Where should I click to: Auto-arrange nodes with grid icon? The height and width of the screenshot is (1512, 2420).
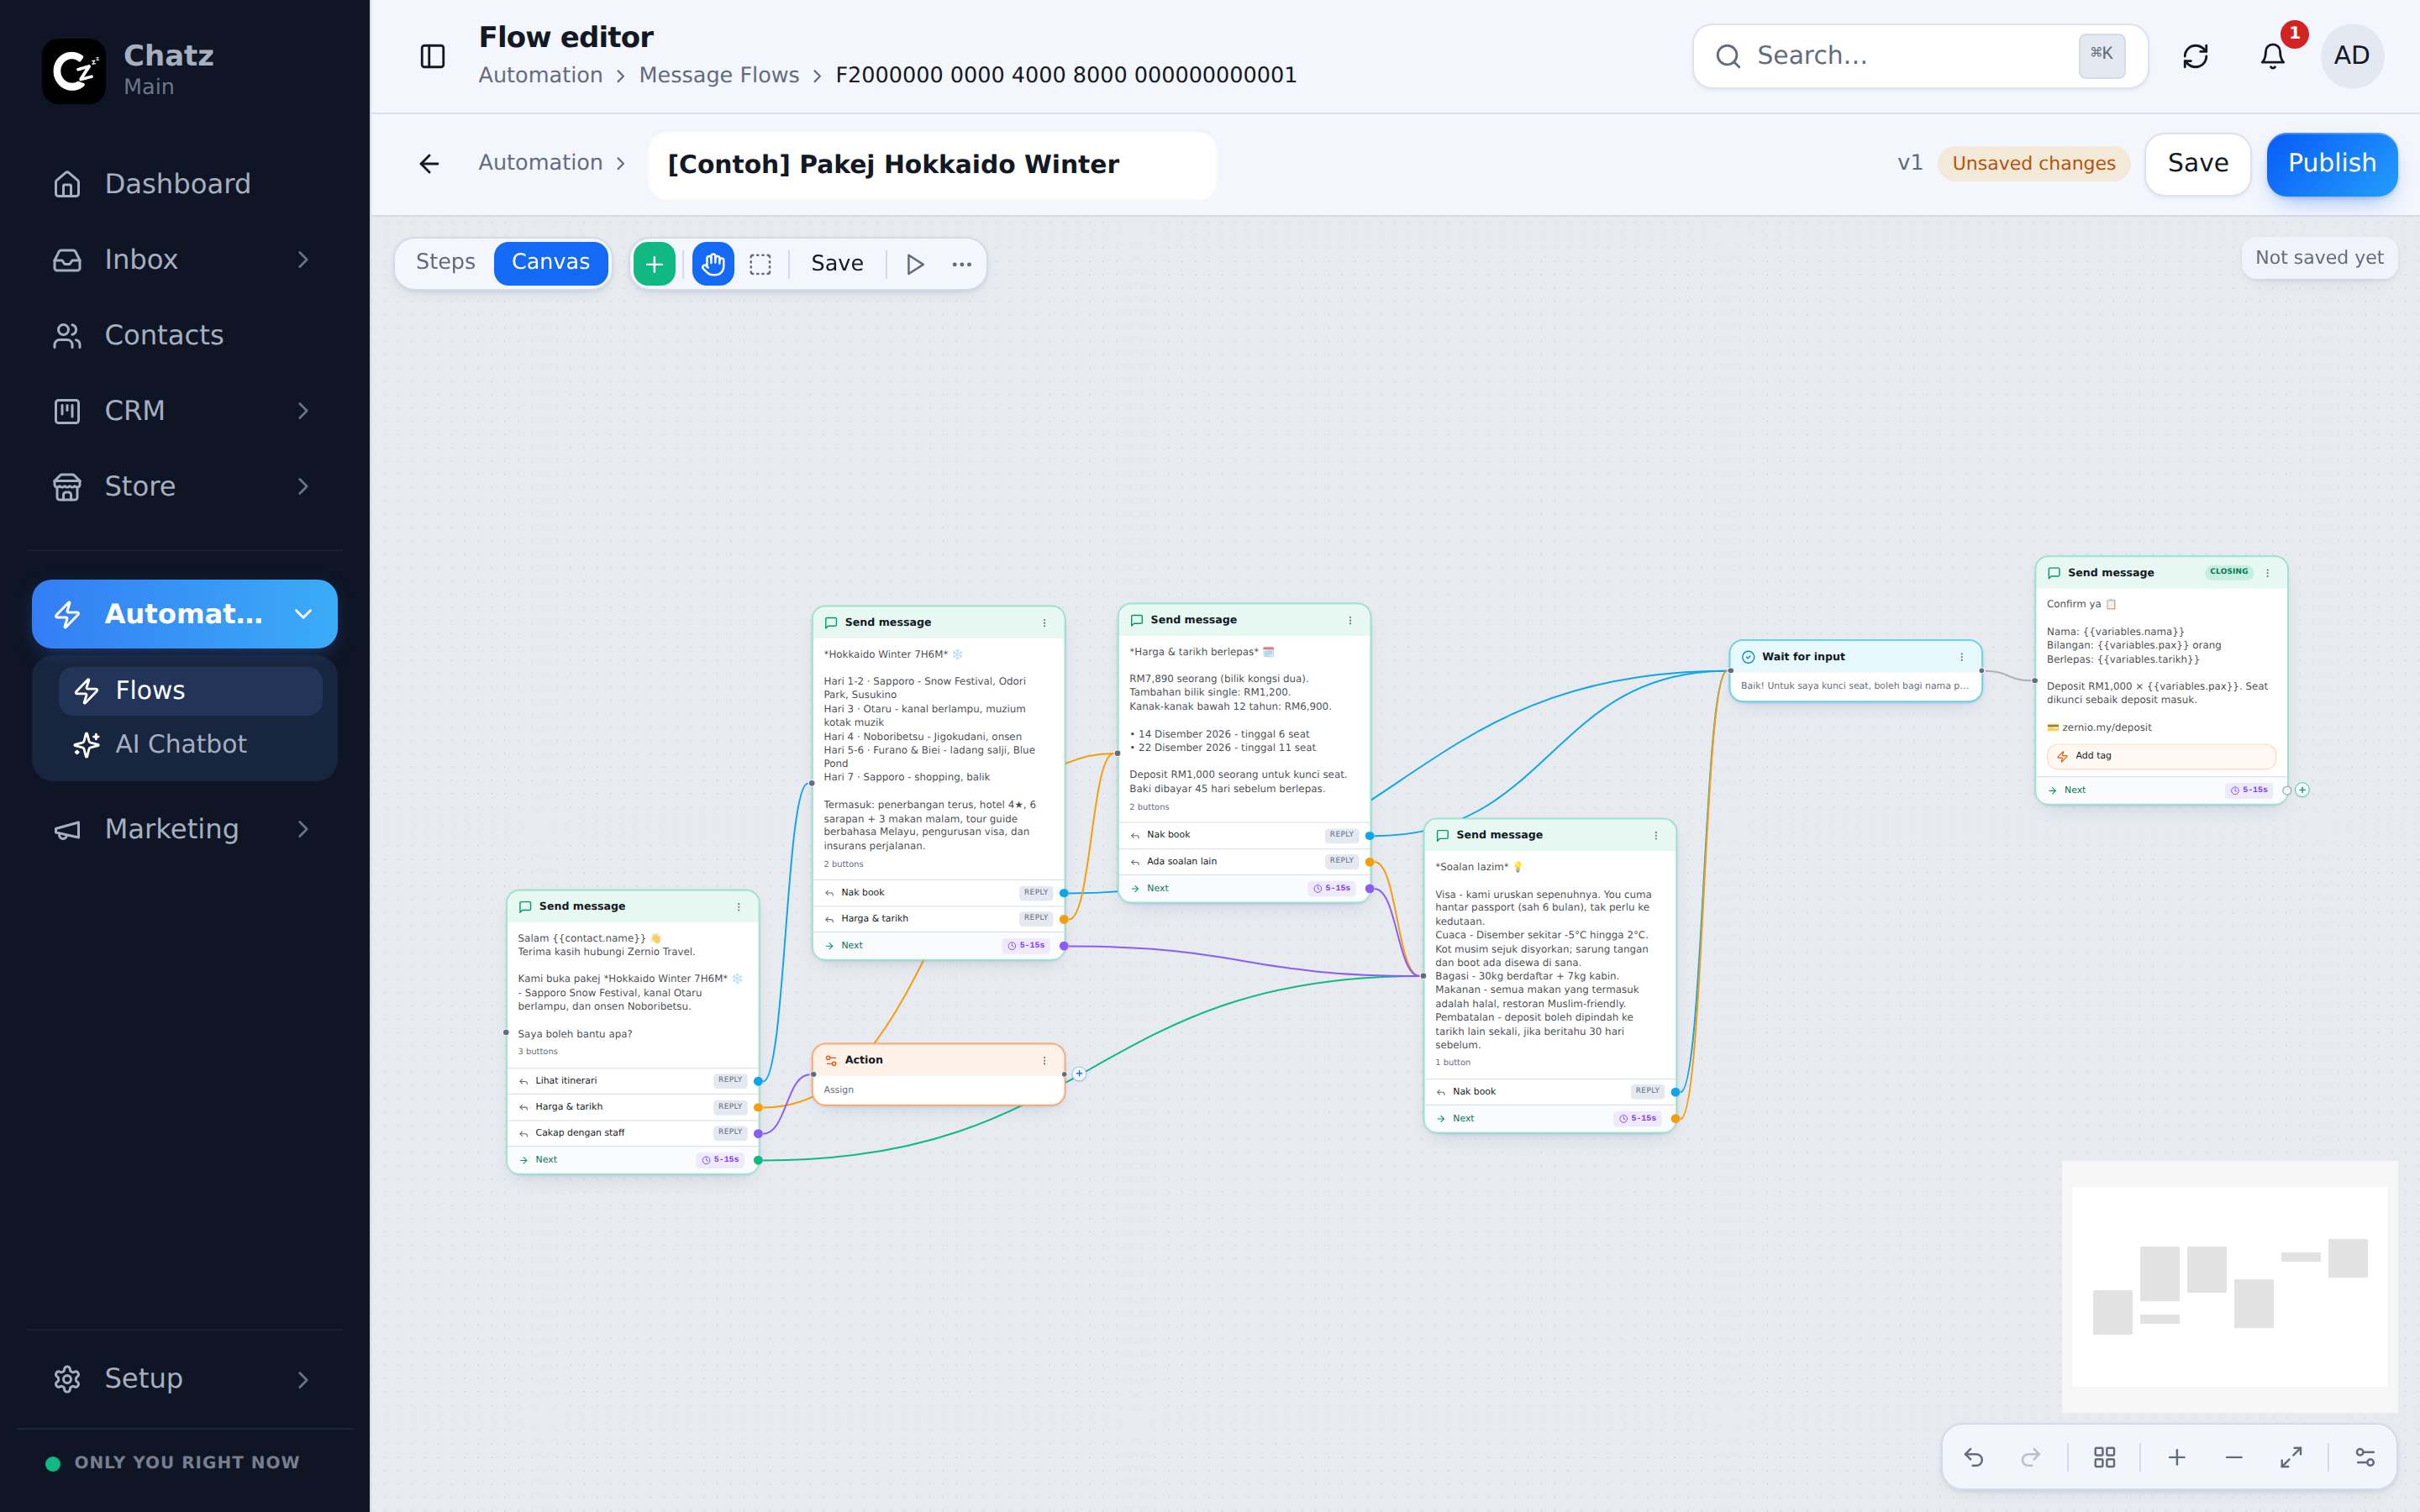pos(2104,1457)
